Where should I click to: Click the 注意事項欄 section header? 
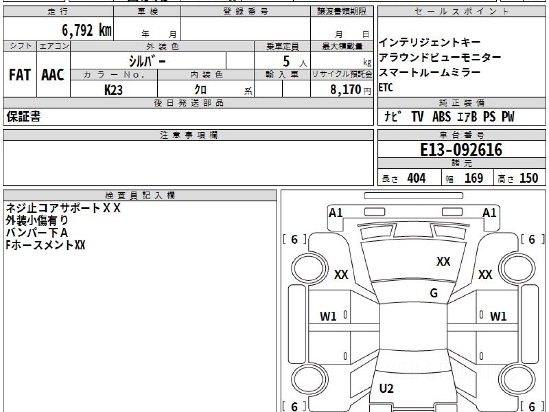[x=188, y=135]
